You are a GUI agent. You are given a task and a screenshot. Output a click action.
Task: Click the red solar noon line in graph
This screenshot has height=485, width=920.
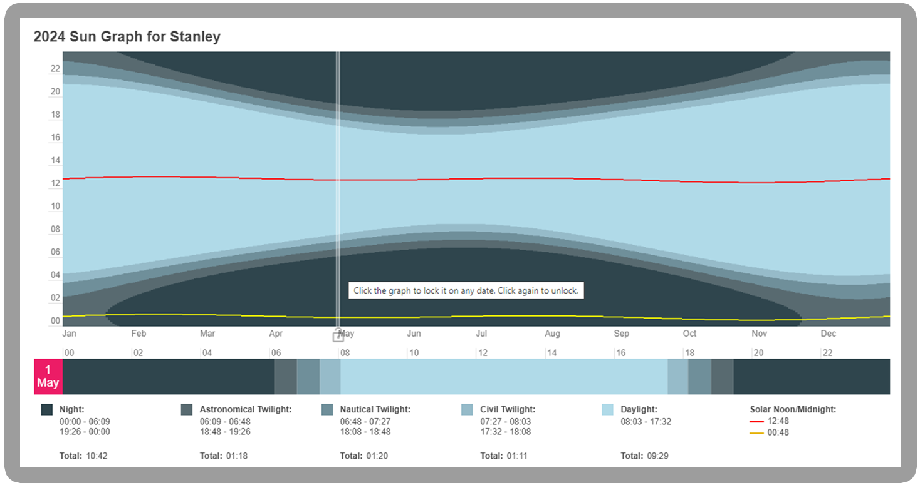point(476,179)
